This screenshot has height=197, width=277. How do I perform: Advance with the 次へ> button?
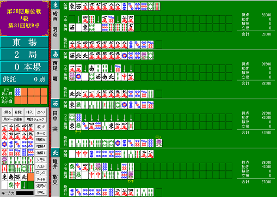coord(41,112)
